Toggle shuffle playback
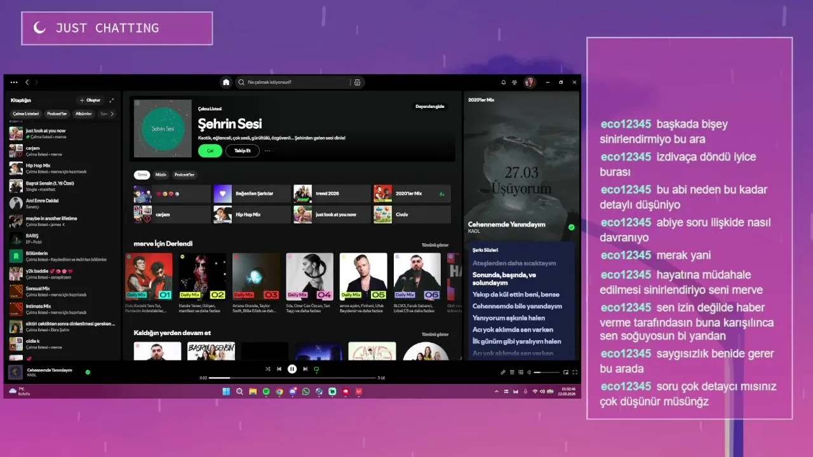This screenshot has width=813, height=457. [267, 369]
